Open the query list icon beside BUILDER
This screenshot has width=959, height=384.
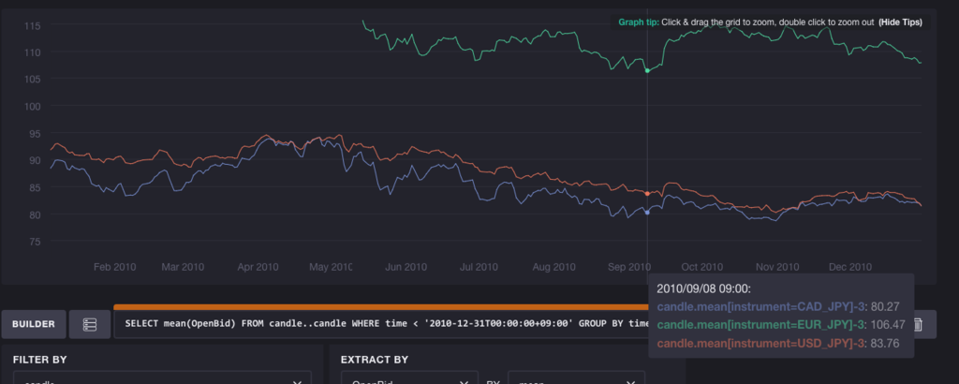point(90,324)
